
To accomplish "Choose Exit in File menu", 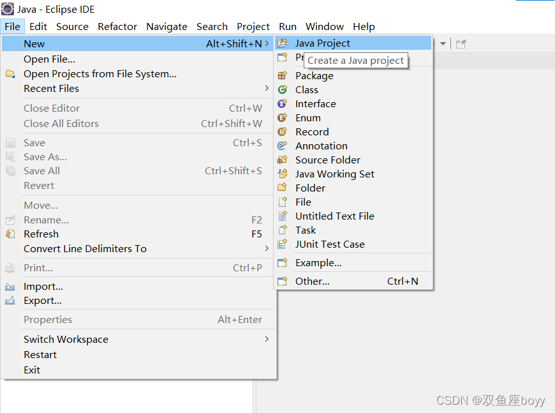I will [138, 370].
